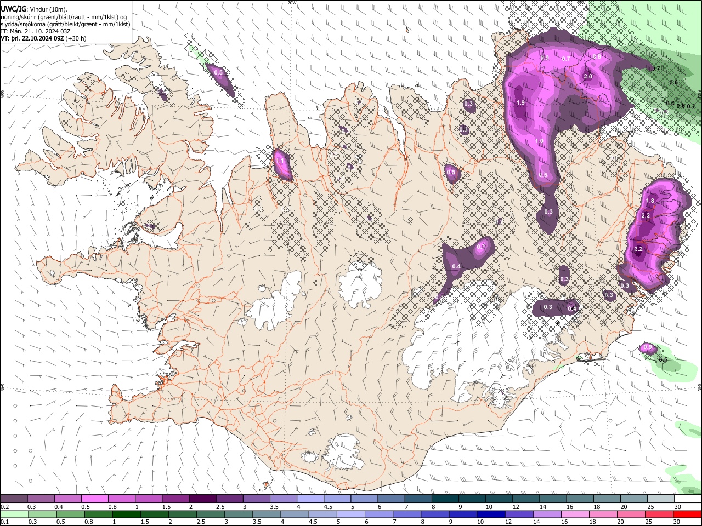The height and width of the screenshot is (526, 702).
Task: Click the '20W' longitude label
Action: [292, 3]
